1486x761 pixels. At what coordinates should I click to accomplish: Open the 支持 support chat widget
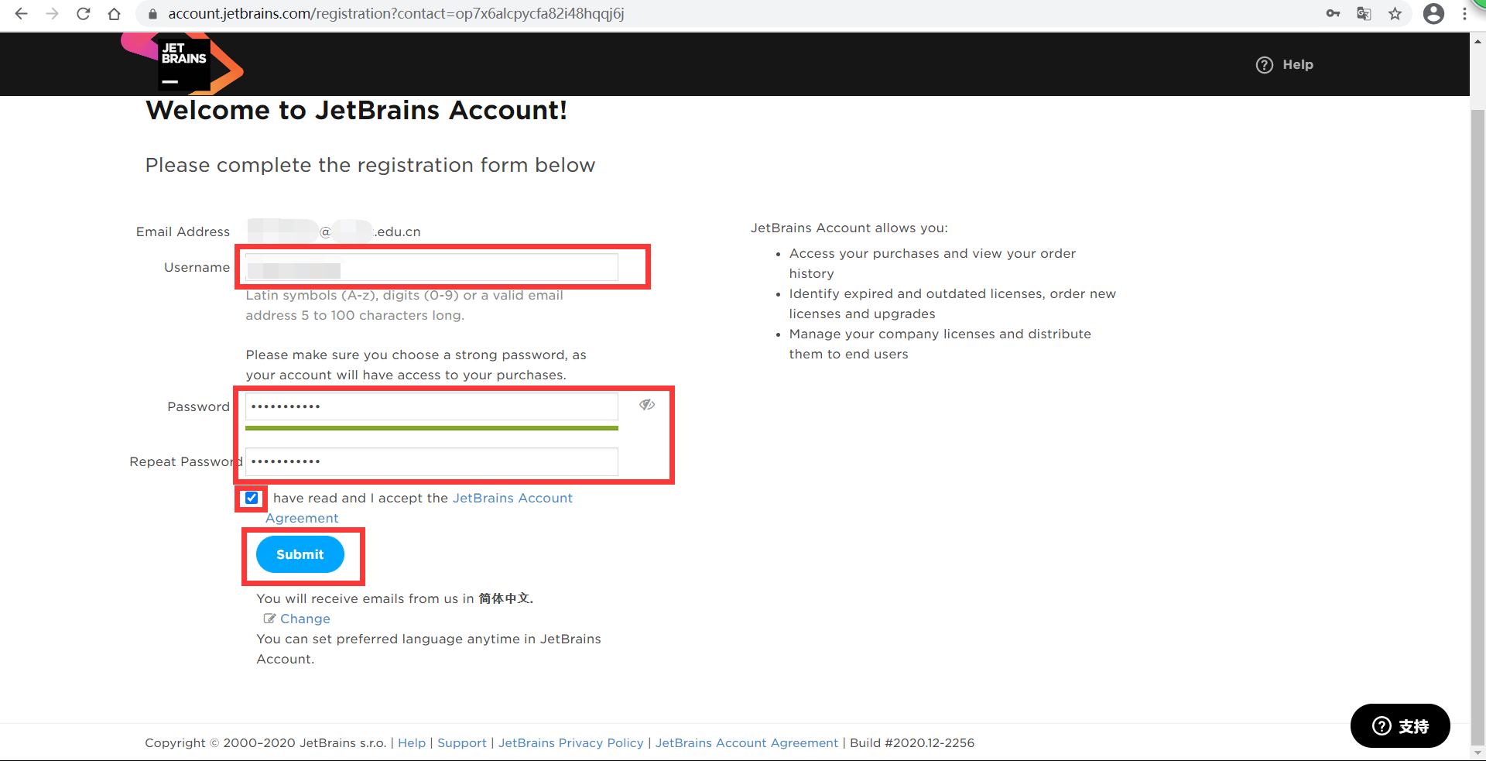1400,726
